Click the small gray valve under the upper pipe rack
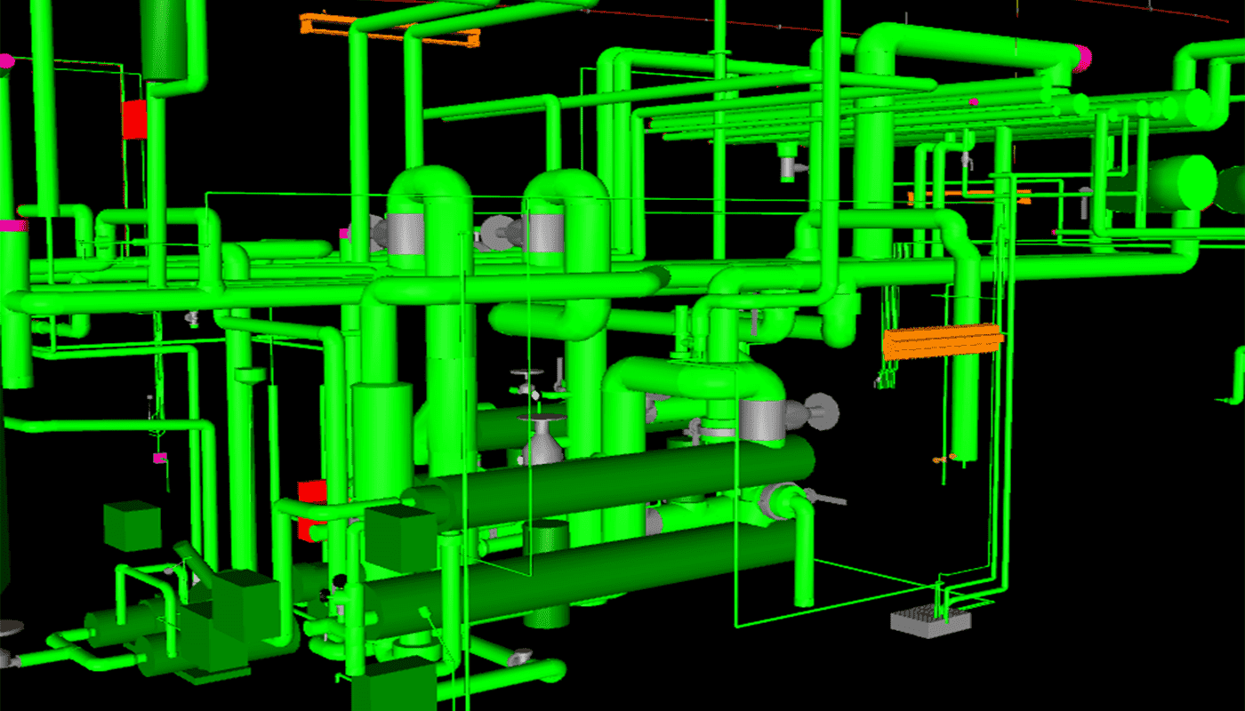This screenshot has width=1245, height=711. (788, 164)
